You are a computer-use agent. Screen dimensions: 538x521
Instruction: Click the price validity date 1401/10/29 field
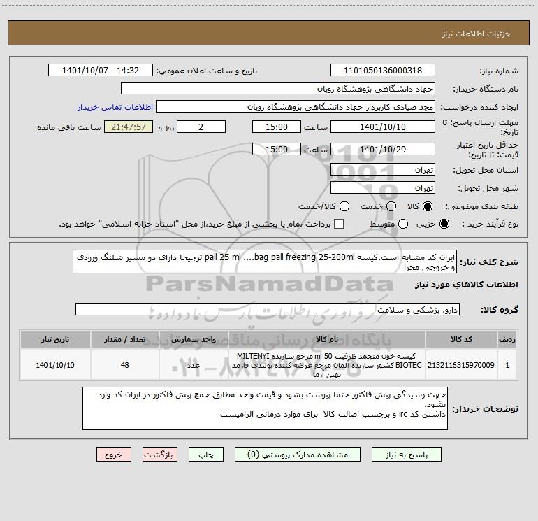383,150
